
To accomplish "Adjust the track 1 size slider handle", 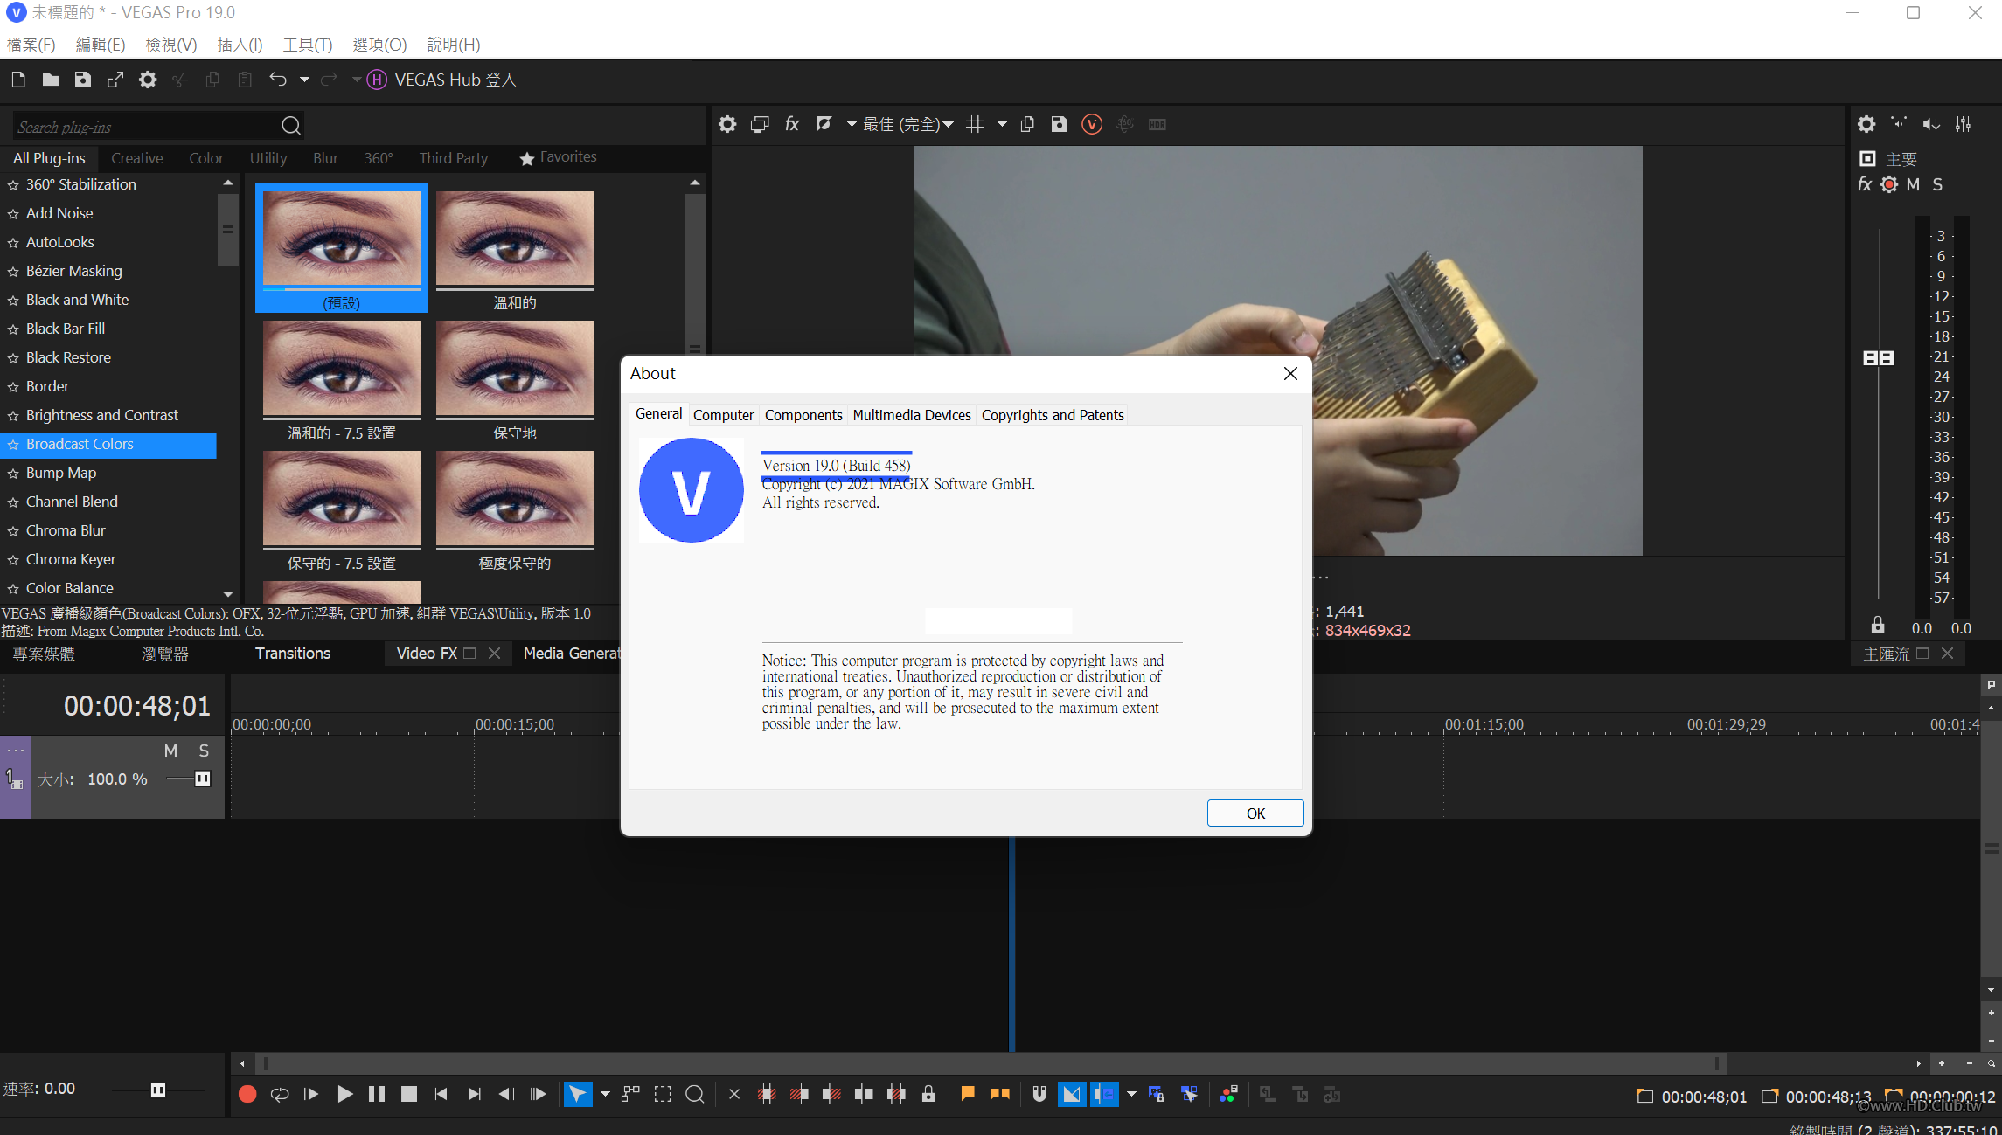I will point(203,779).
